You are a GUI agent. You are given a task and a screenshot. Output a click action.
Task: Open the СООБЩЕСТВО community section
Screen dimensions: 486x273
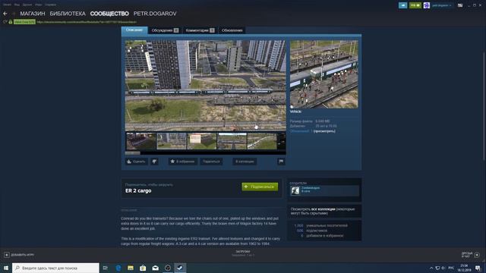[x=109, y=14]
